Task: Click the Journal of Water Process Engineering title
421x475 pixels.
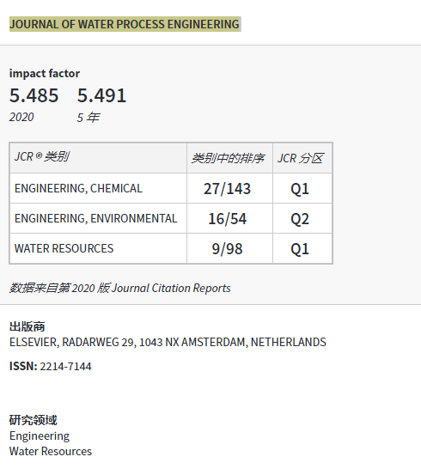Action: 125,24
